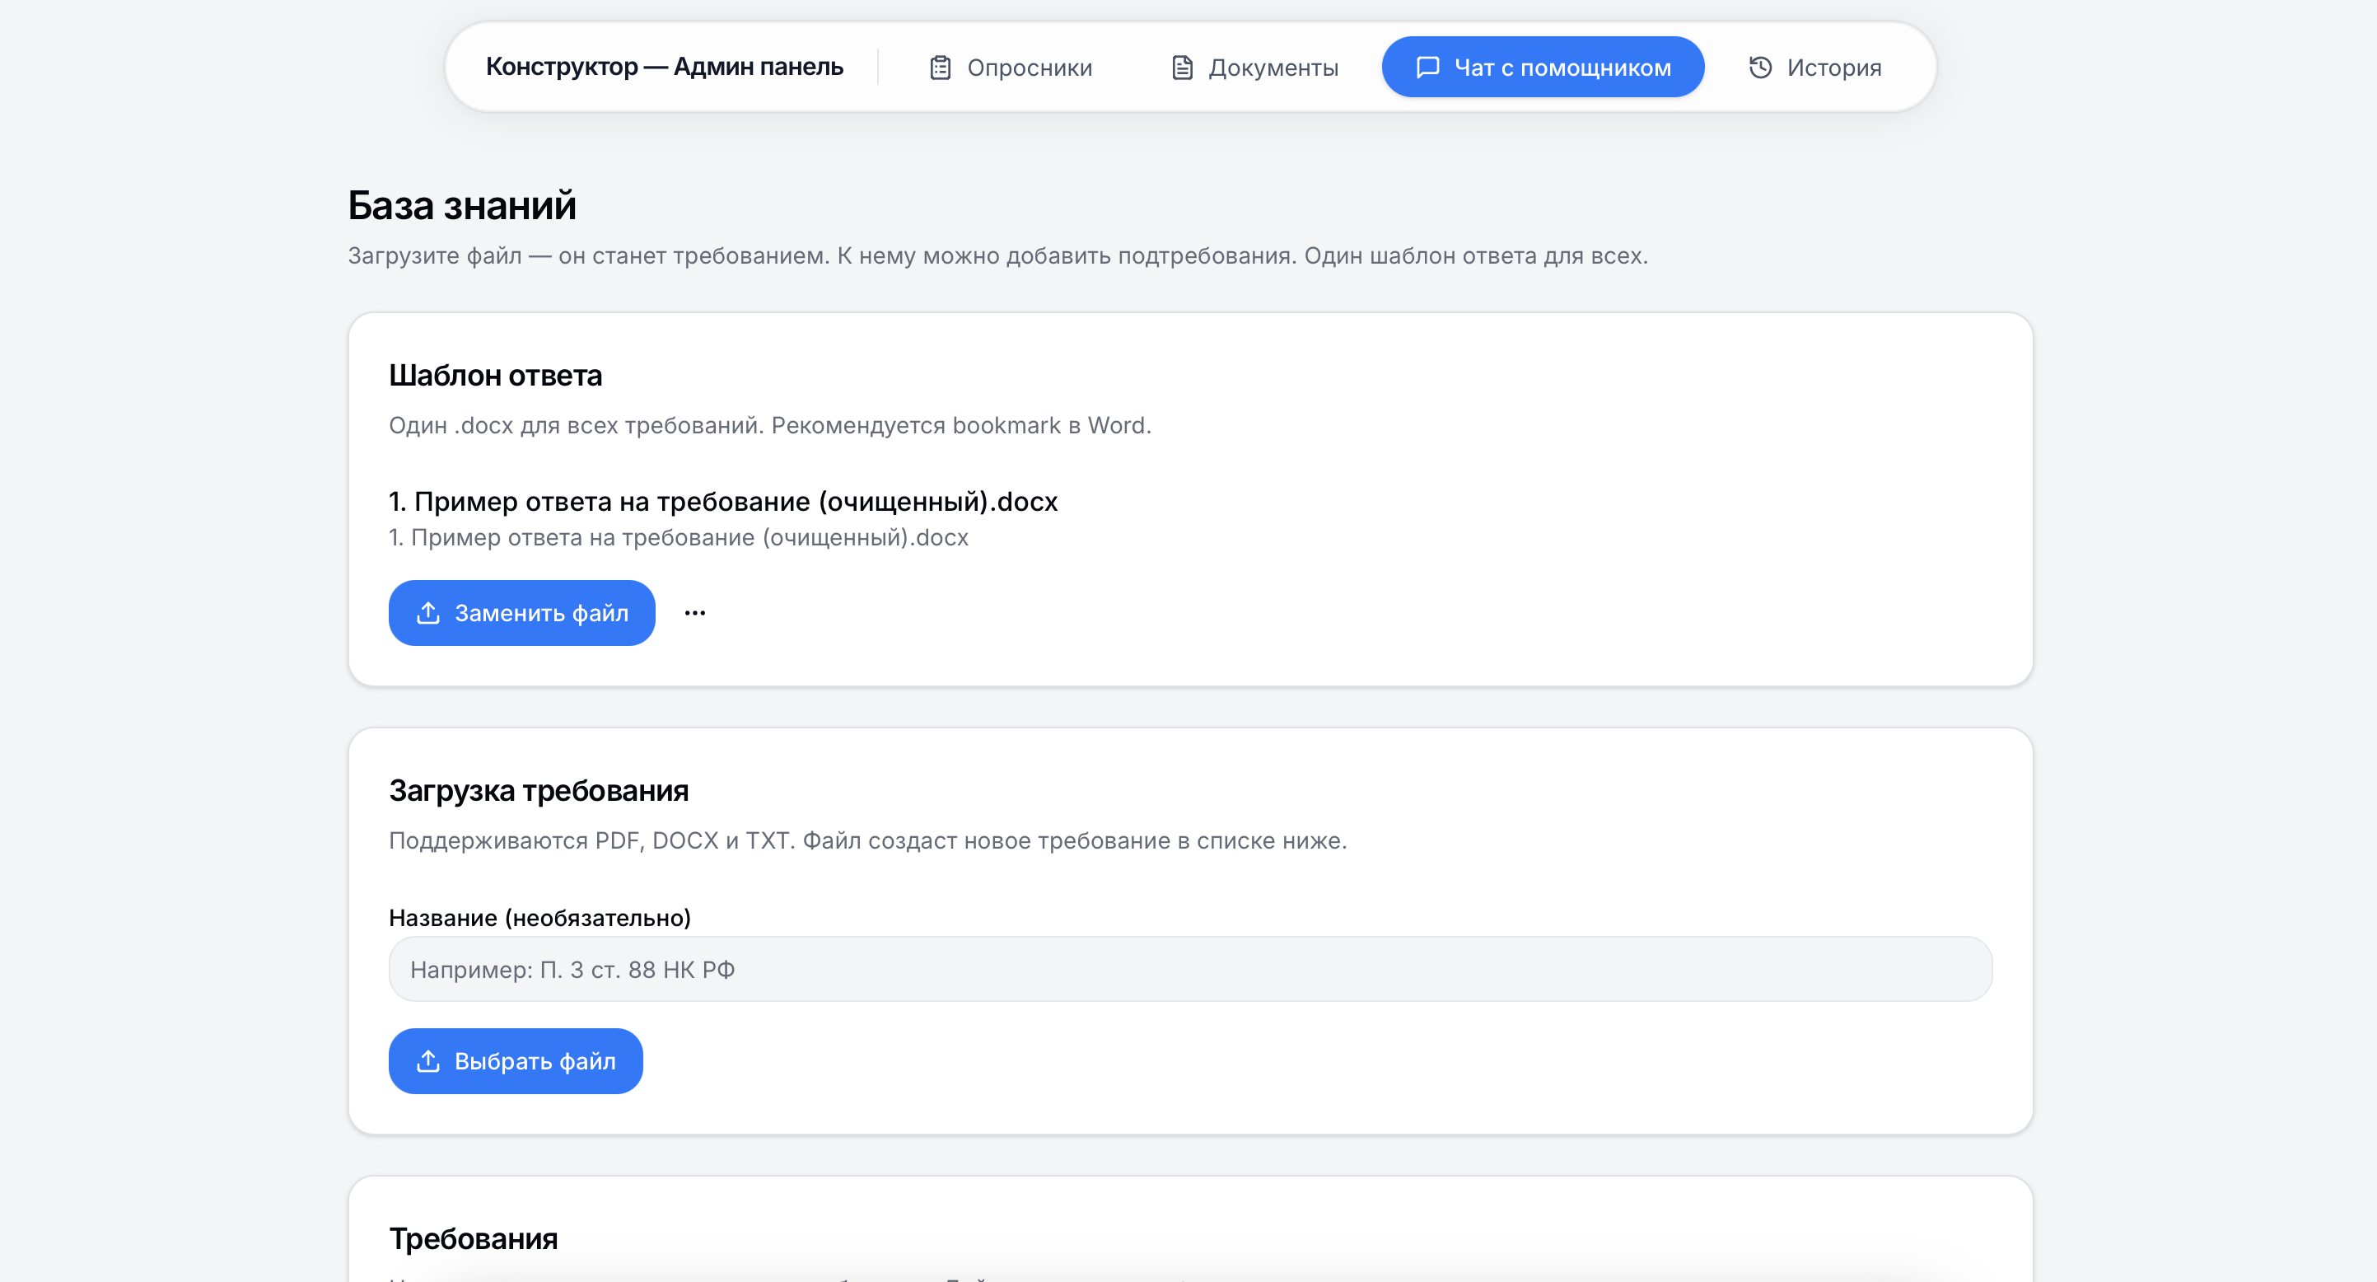Click the supported formats description text

point(867,841)
